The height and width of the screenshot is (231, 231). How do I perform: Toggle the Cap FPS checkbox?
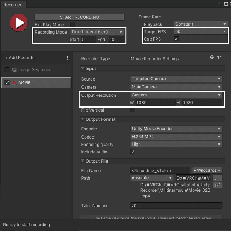[176, 39]
